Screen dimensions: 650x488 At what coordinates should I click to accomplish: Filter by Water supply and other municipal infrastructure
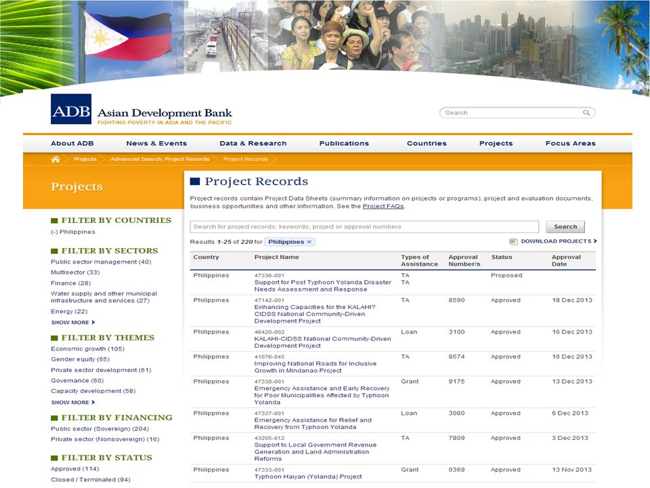pyautogui.click(x=104, y=297)
